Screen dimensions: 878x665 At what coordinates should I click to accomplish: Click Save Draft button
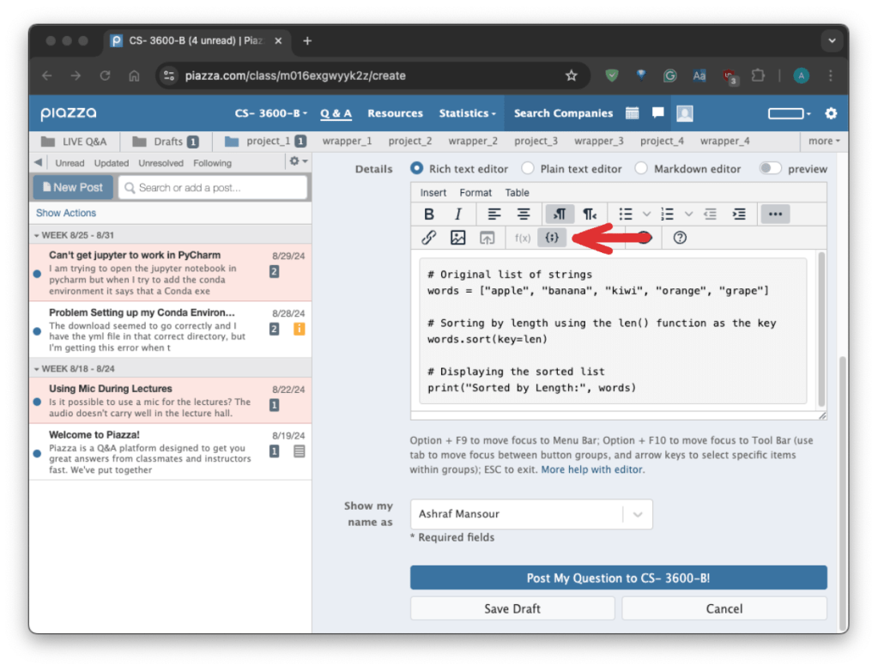tap(512, 608)
